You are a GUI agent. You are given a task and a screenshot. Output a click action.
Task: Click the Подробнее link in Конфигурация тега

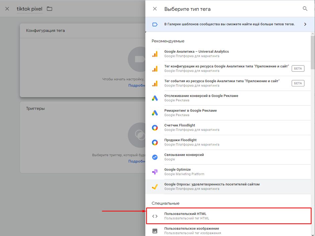point(137,85)
